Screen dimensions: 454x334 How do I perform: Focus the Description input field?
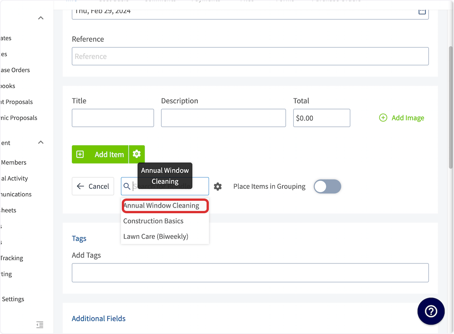coord(223,118)
